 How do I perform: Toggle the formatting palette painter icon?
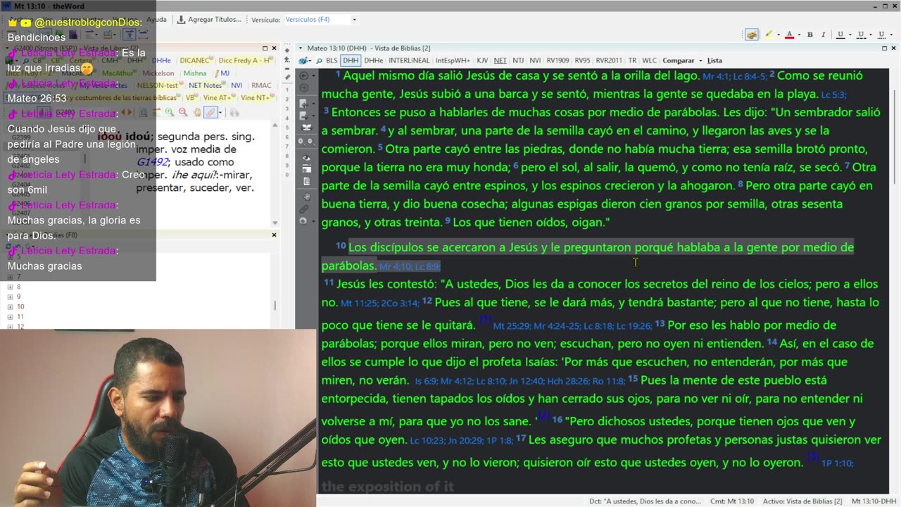click(752, 35)
